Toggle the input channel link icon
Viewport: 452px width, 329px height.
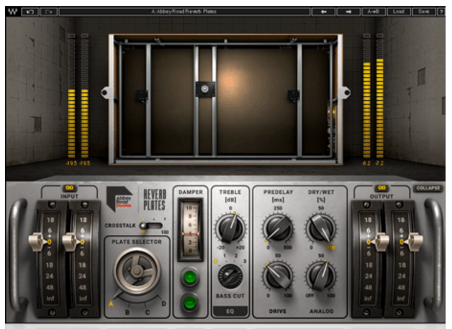tap(70, 188)
